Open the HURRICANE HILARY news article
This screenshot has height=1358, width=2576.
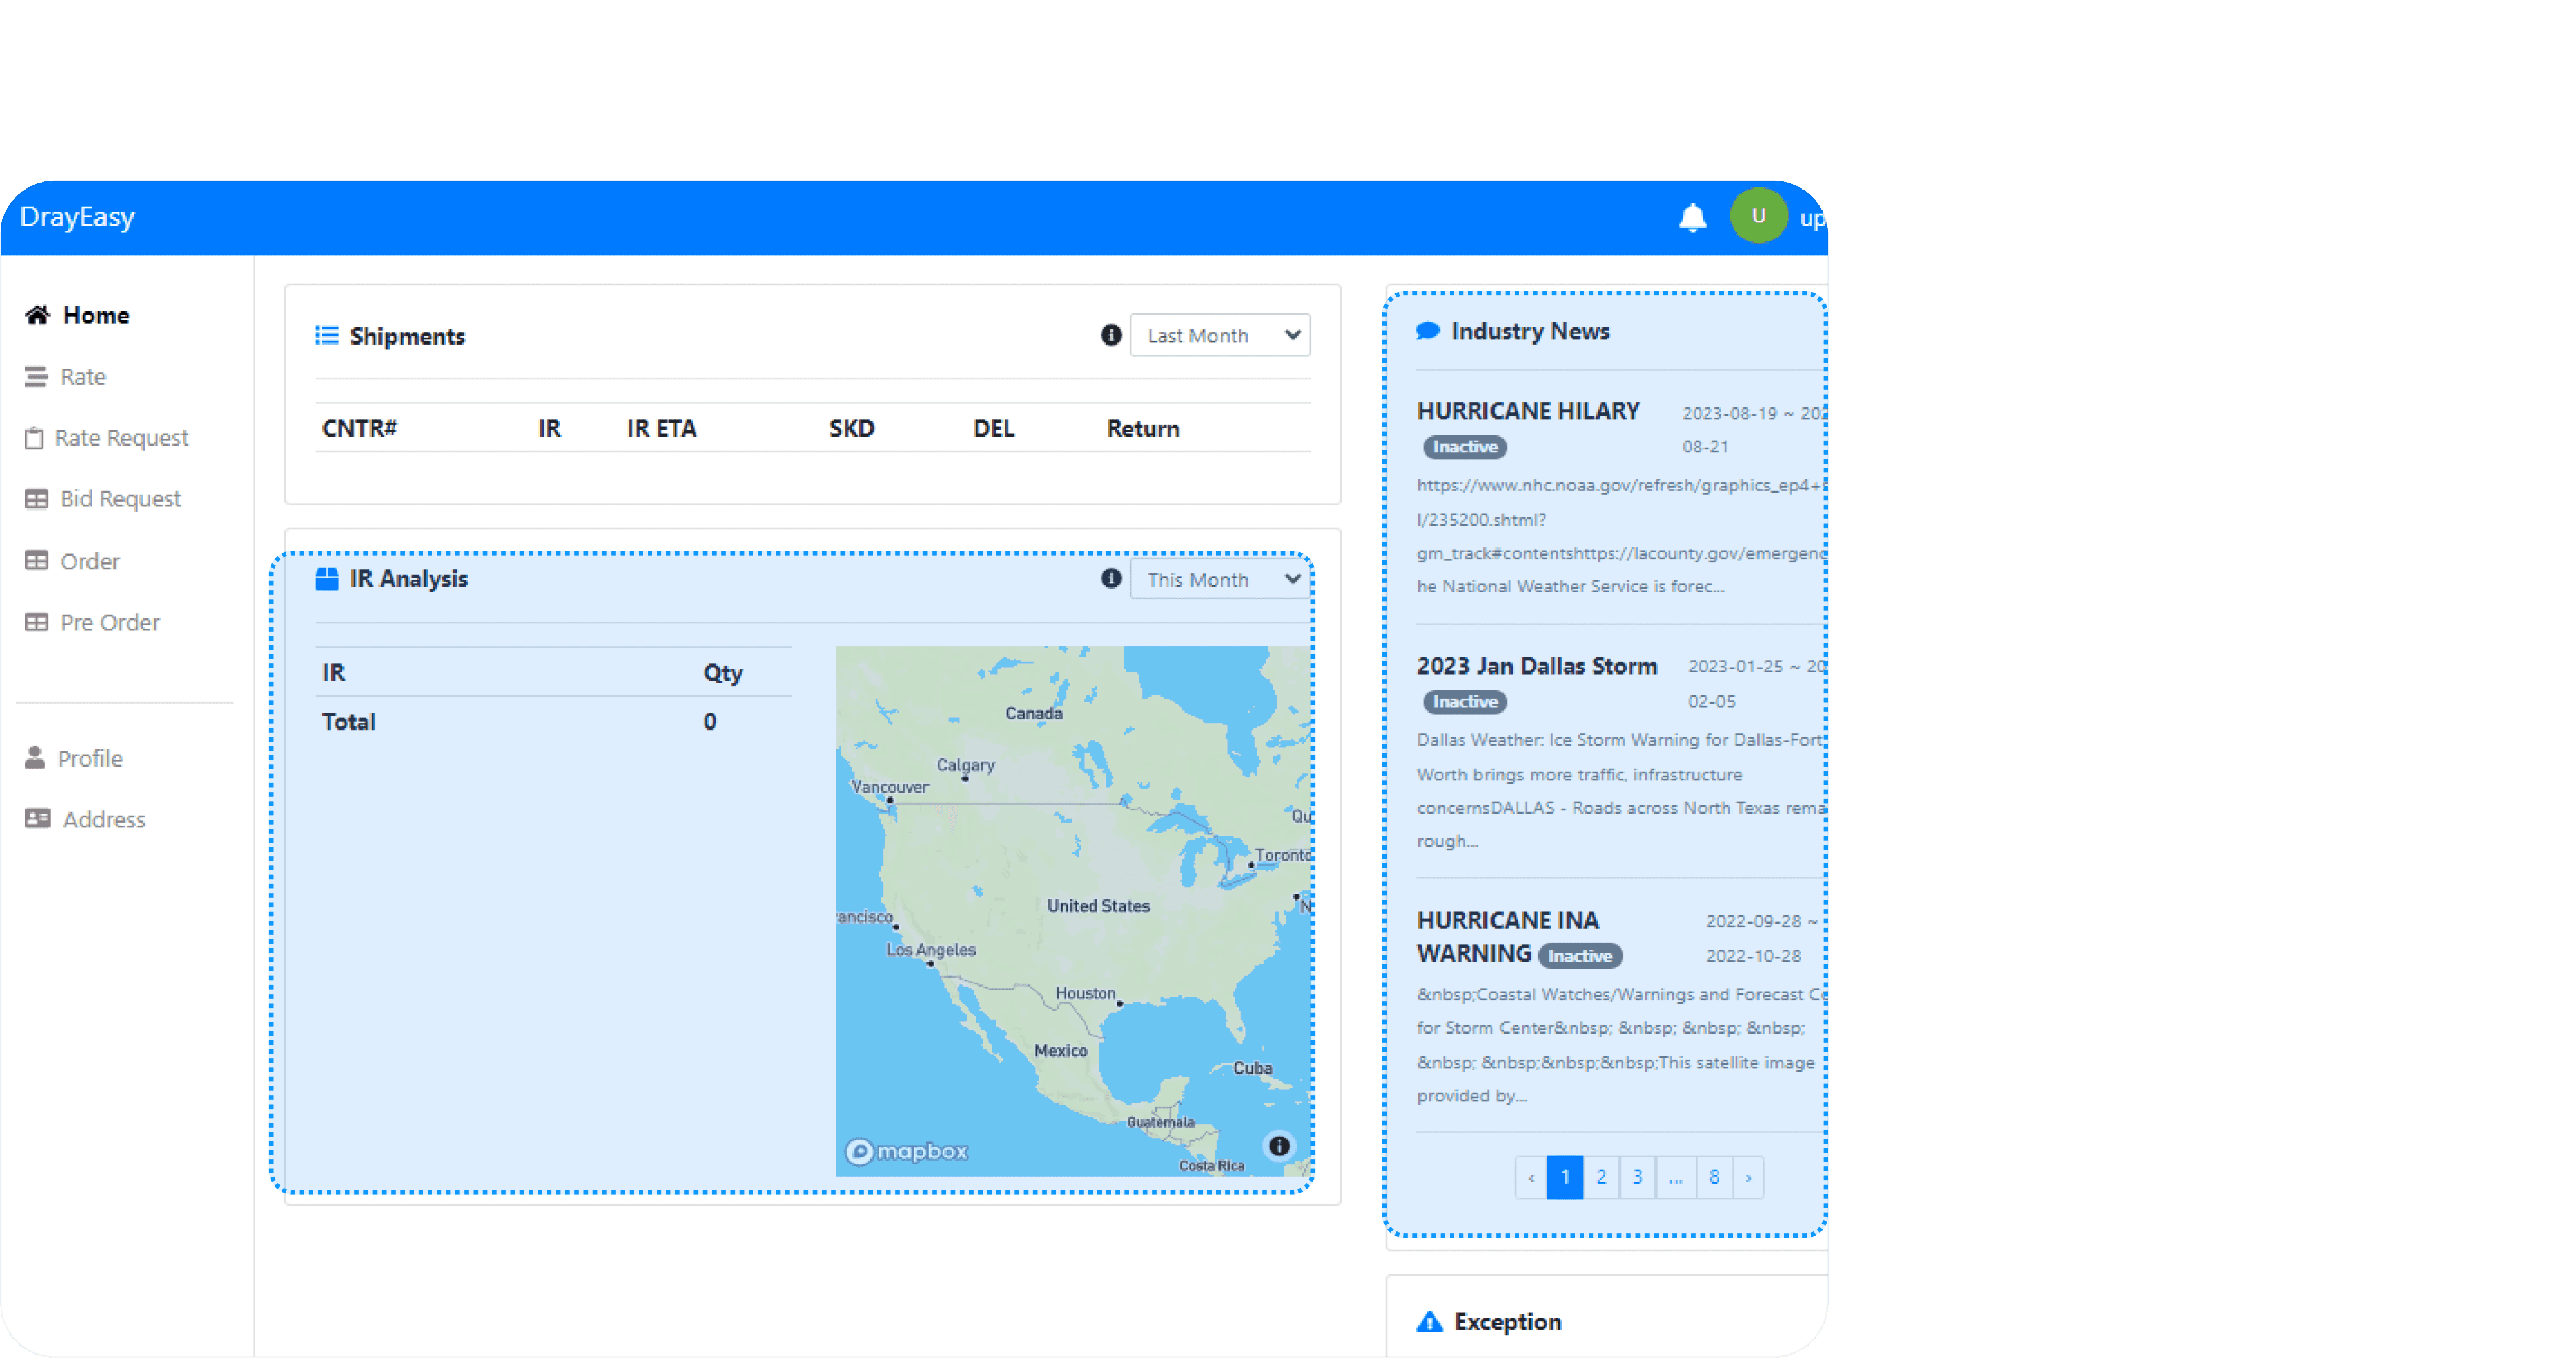tap(1527, 411)
